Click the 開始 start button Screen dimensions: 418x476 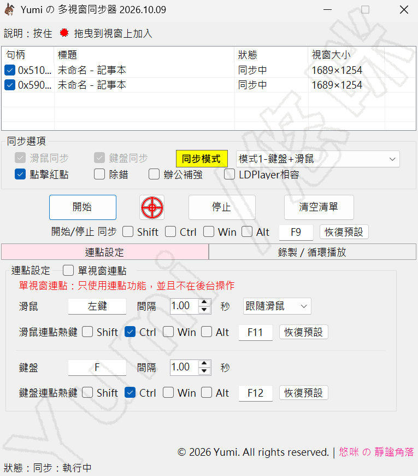coord(83,207)
